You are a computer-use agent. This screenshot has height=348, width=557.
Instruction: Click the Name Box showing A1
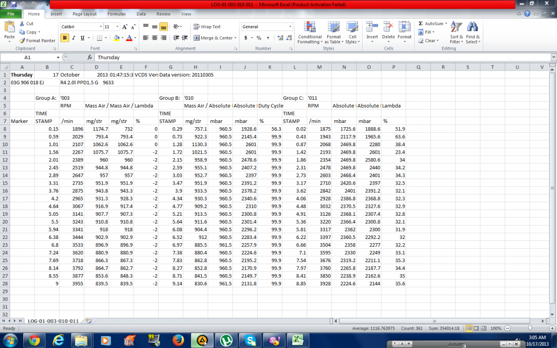point(28,58)
